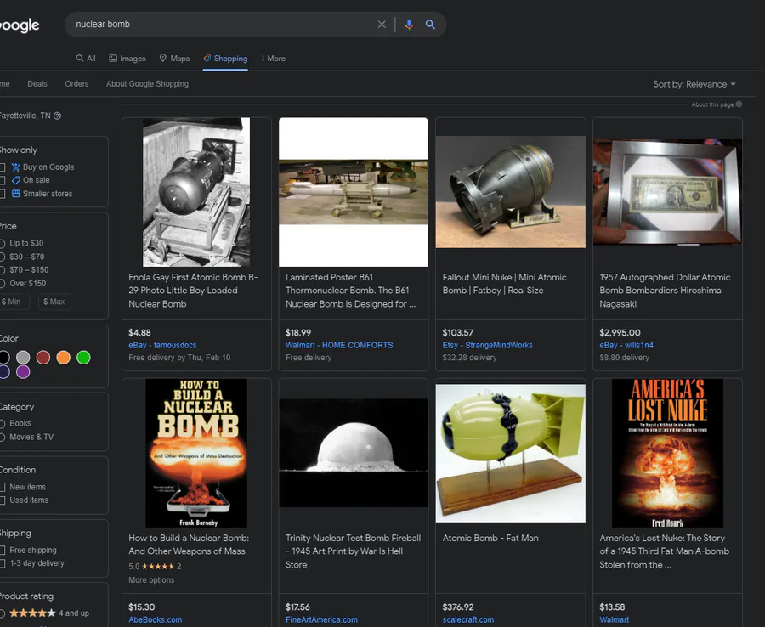Open AbeBooks.com seller link

tap(156, 619)
